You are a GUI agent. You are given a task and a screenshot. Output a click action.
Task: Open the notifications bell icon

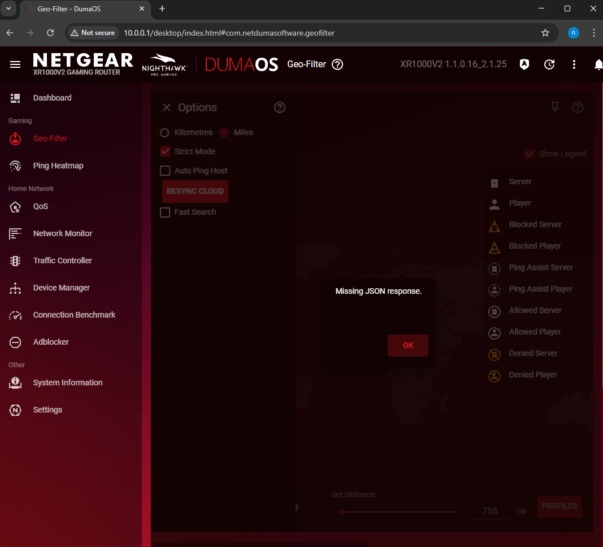[x=598, y=64]
